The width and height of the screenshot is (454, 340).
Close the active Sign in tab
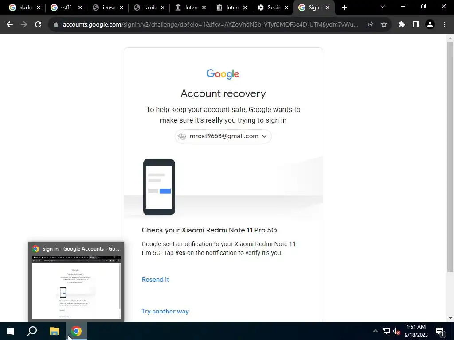[x=328, y=8]
